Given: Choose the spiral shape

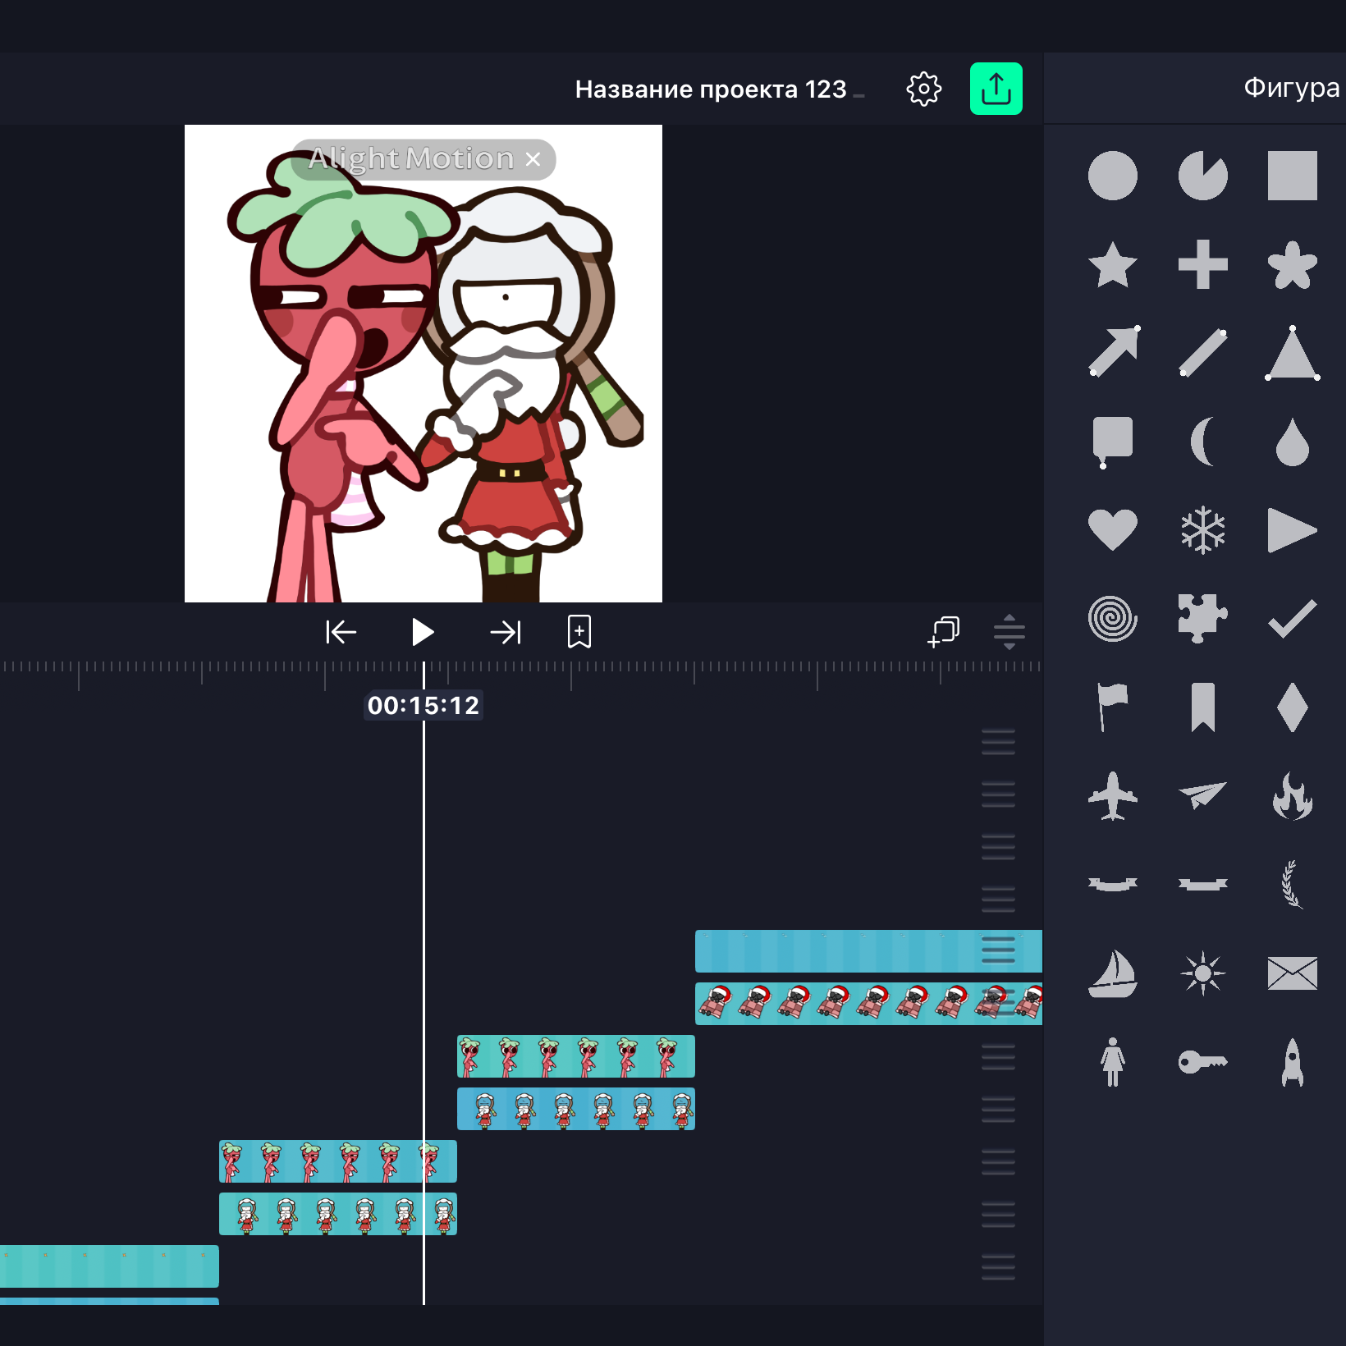Looking at the screenshot, I should click(x=1112, y=618).
